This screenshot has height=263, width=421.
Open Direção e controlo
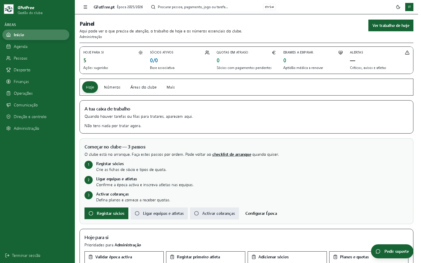36,117
